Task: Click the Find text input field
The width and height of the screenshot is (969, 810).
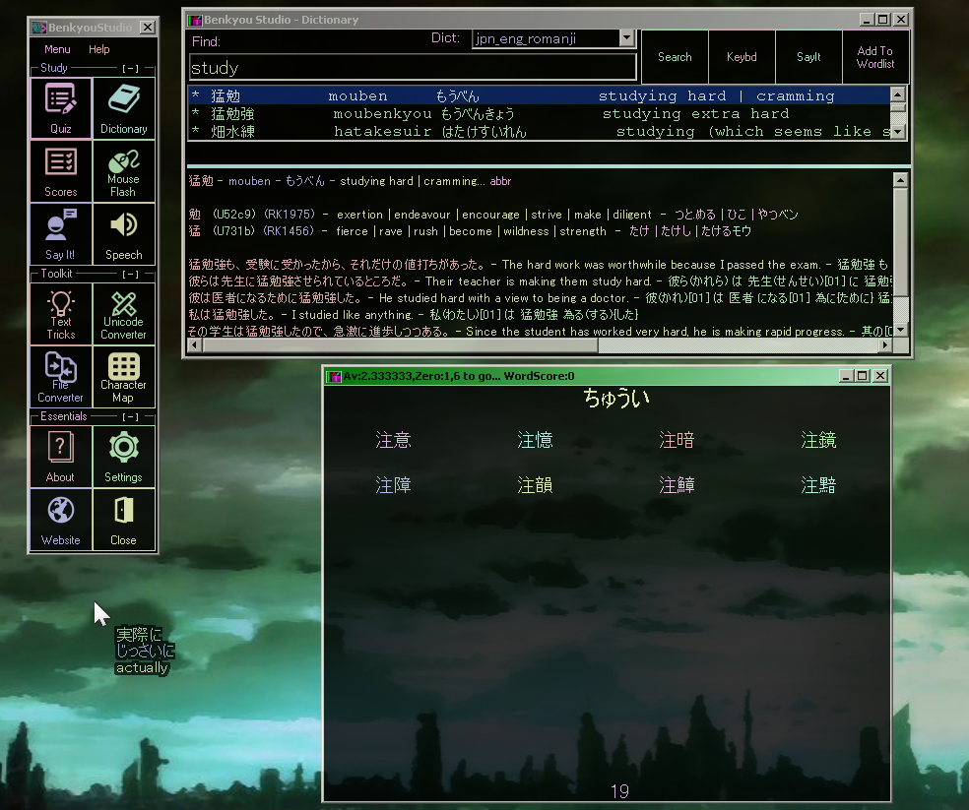Action: point(413,68)
